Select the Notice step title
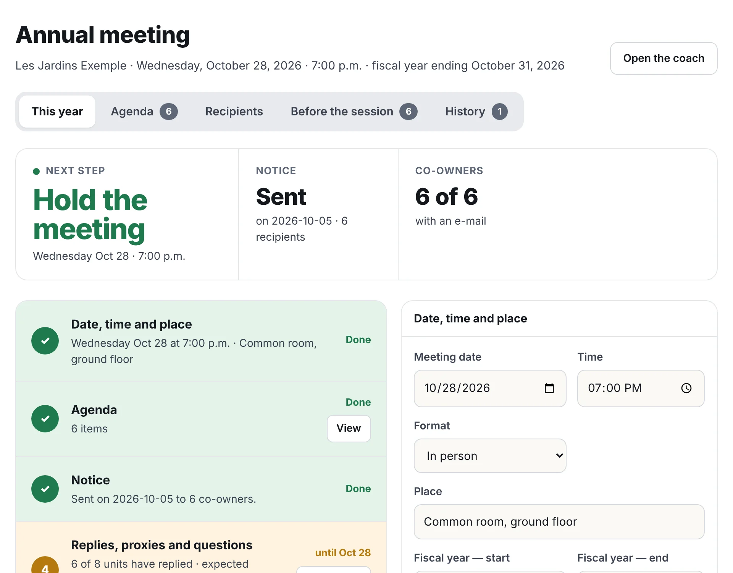The image size is (733, 573). pyautogui.click(x=90, y=480)
